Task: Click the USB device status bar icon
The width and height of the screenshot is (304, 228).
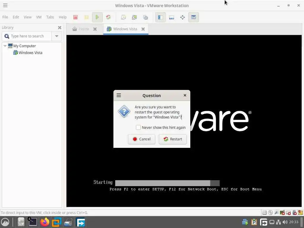Action: [294, 213]
